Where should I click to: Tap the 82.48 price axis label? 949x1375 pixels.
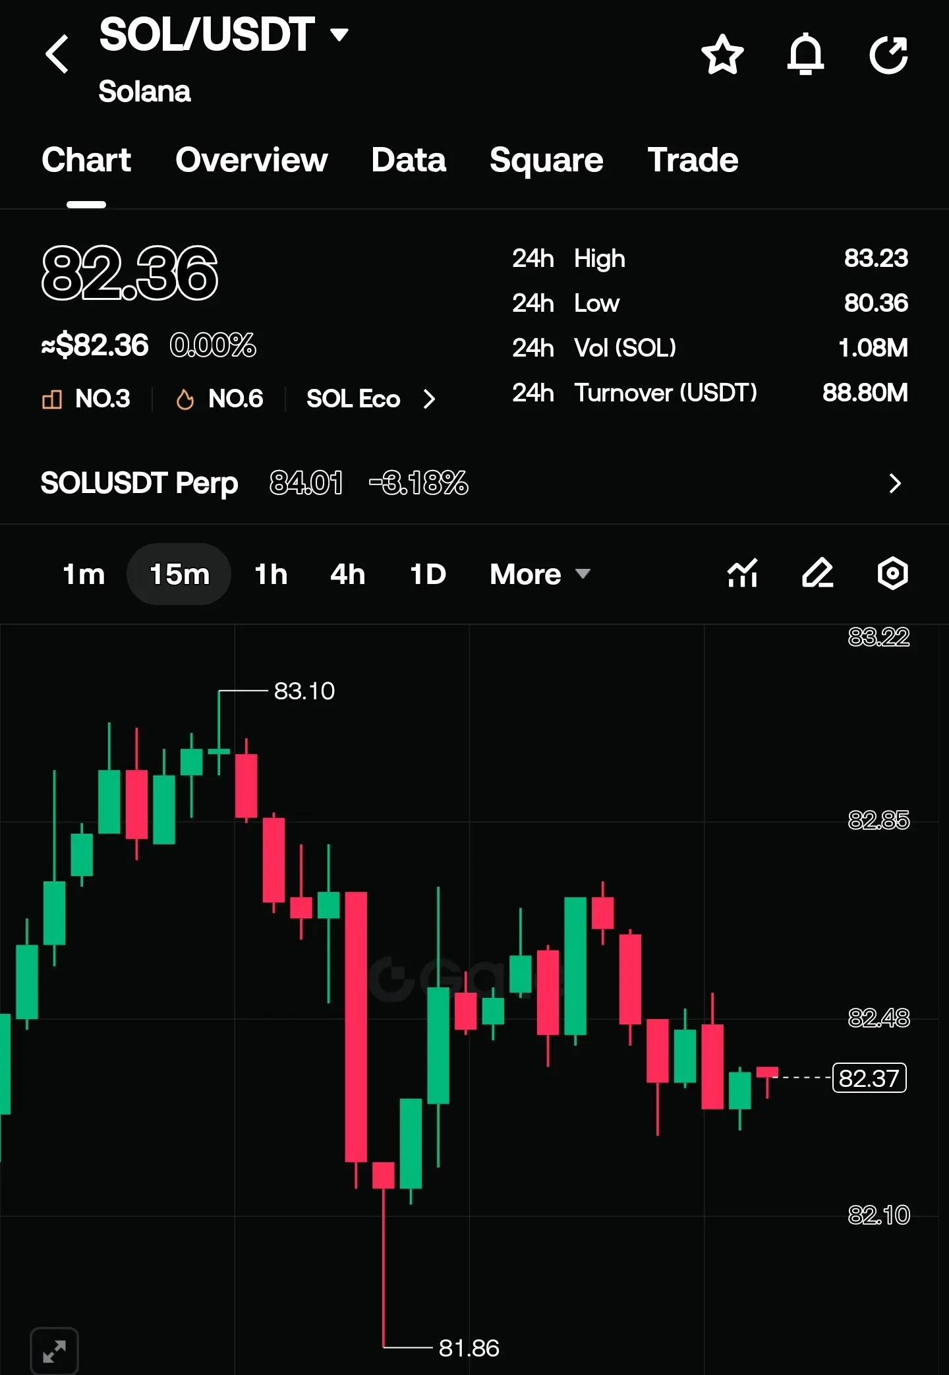click(x=878, y=1018)
